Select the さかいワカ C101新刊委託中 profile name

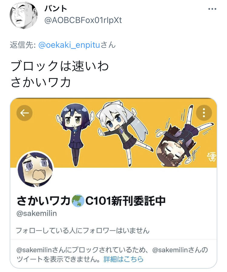(91, 201)
